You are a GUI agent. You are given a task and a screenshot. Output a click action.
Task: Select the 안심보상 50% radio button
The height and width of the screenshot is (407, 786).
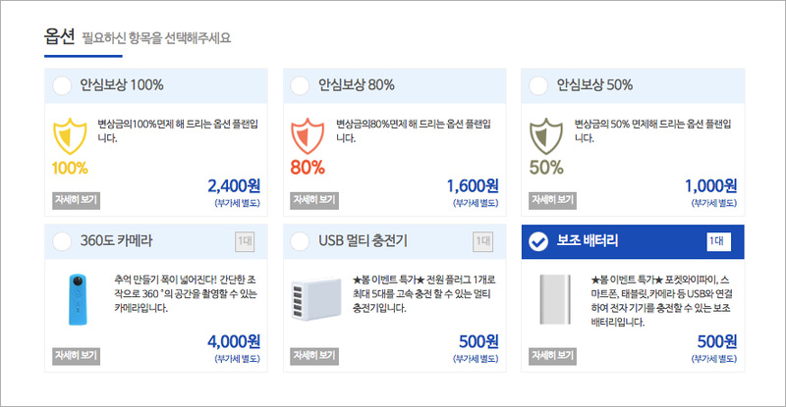538,85
